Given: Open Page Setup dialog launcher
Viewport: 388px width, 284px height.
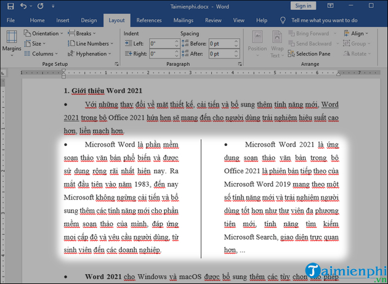Looking at the screenshot, I should tap(116, 64).
